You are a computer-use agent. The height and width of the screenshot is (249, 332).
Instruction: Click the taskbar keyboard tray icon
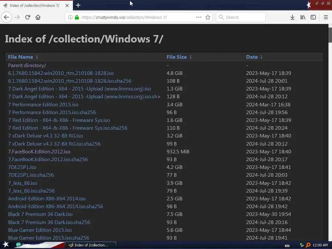click(287, 245)
